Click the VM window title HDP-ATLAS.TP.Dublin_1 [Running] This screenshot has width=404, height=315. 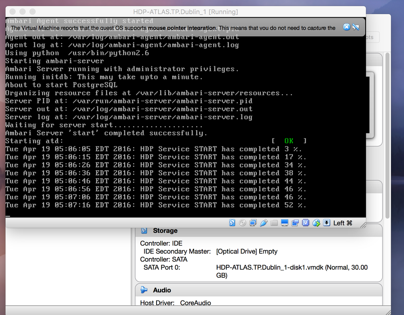pos(186,12)
